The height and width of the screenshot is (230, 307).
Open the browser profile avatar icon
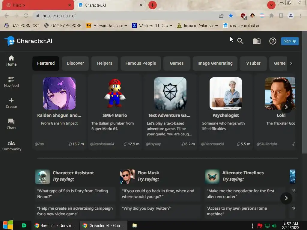[291, 16]
